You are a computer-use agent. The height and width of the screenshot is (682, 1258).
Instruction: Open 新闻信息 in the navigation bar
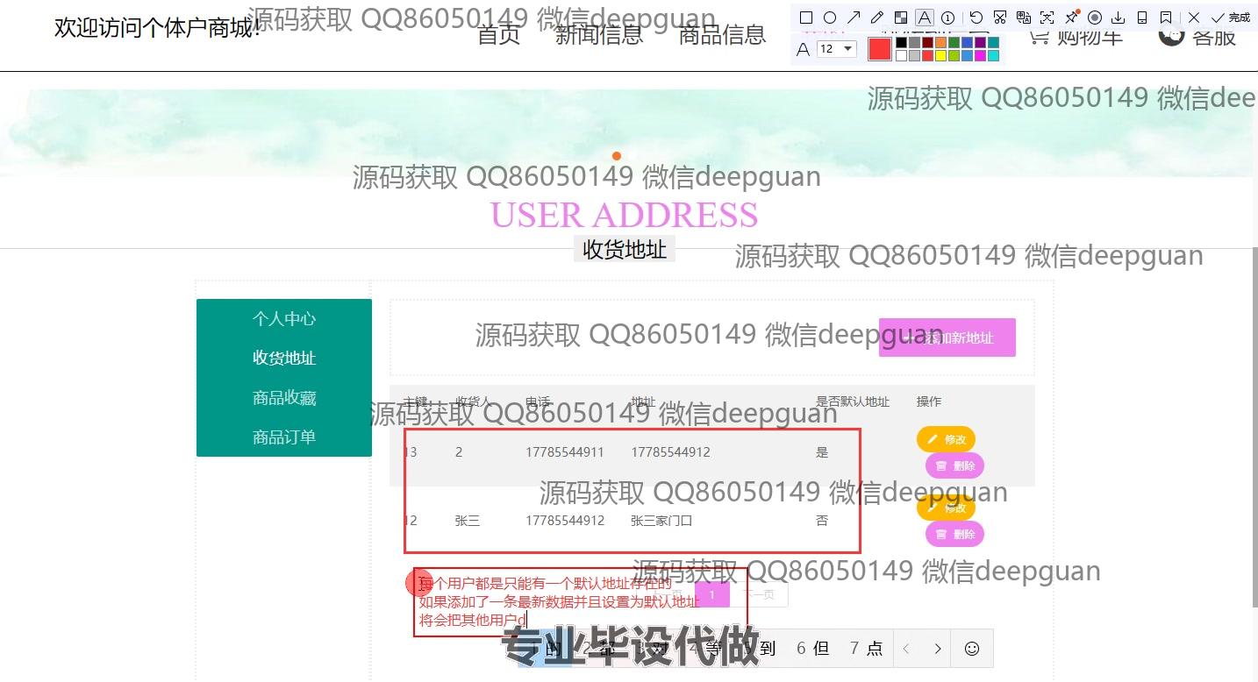tap(599, 35)
